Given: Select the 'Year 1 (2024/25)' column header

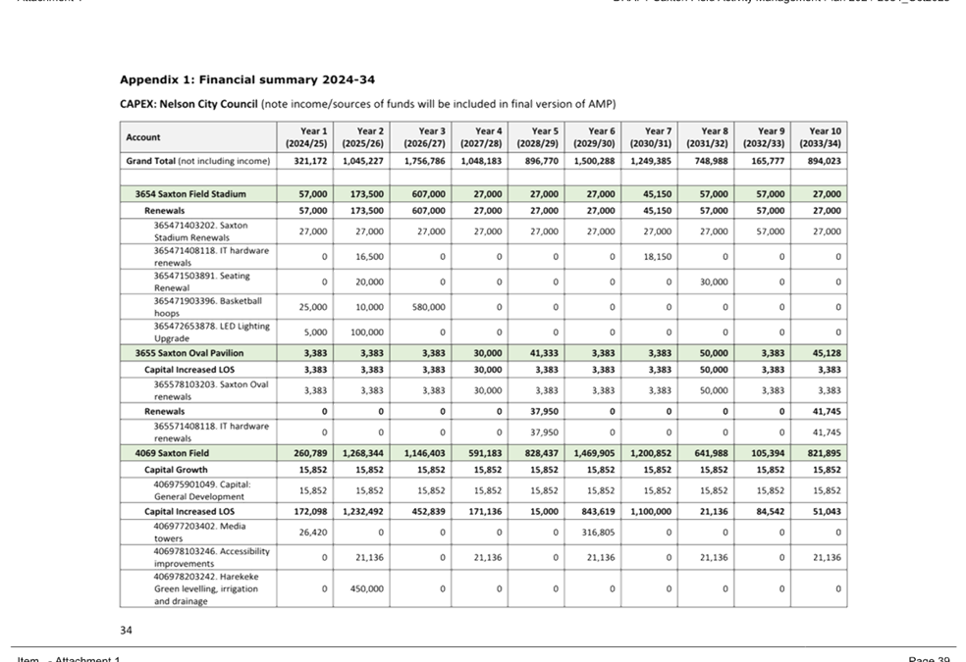Looking at the screenshot, I should (306, 137).
